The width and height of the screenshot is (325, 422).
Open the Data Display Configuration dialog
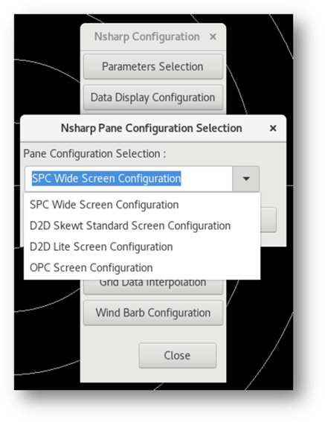[x=152, y=97]
